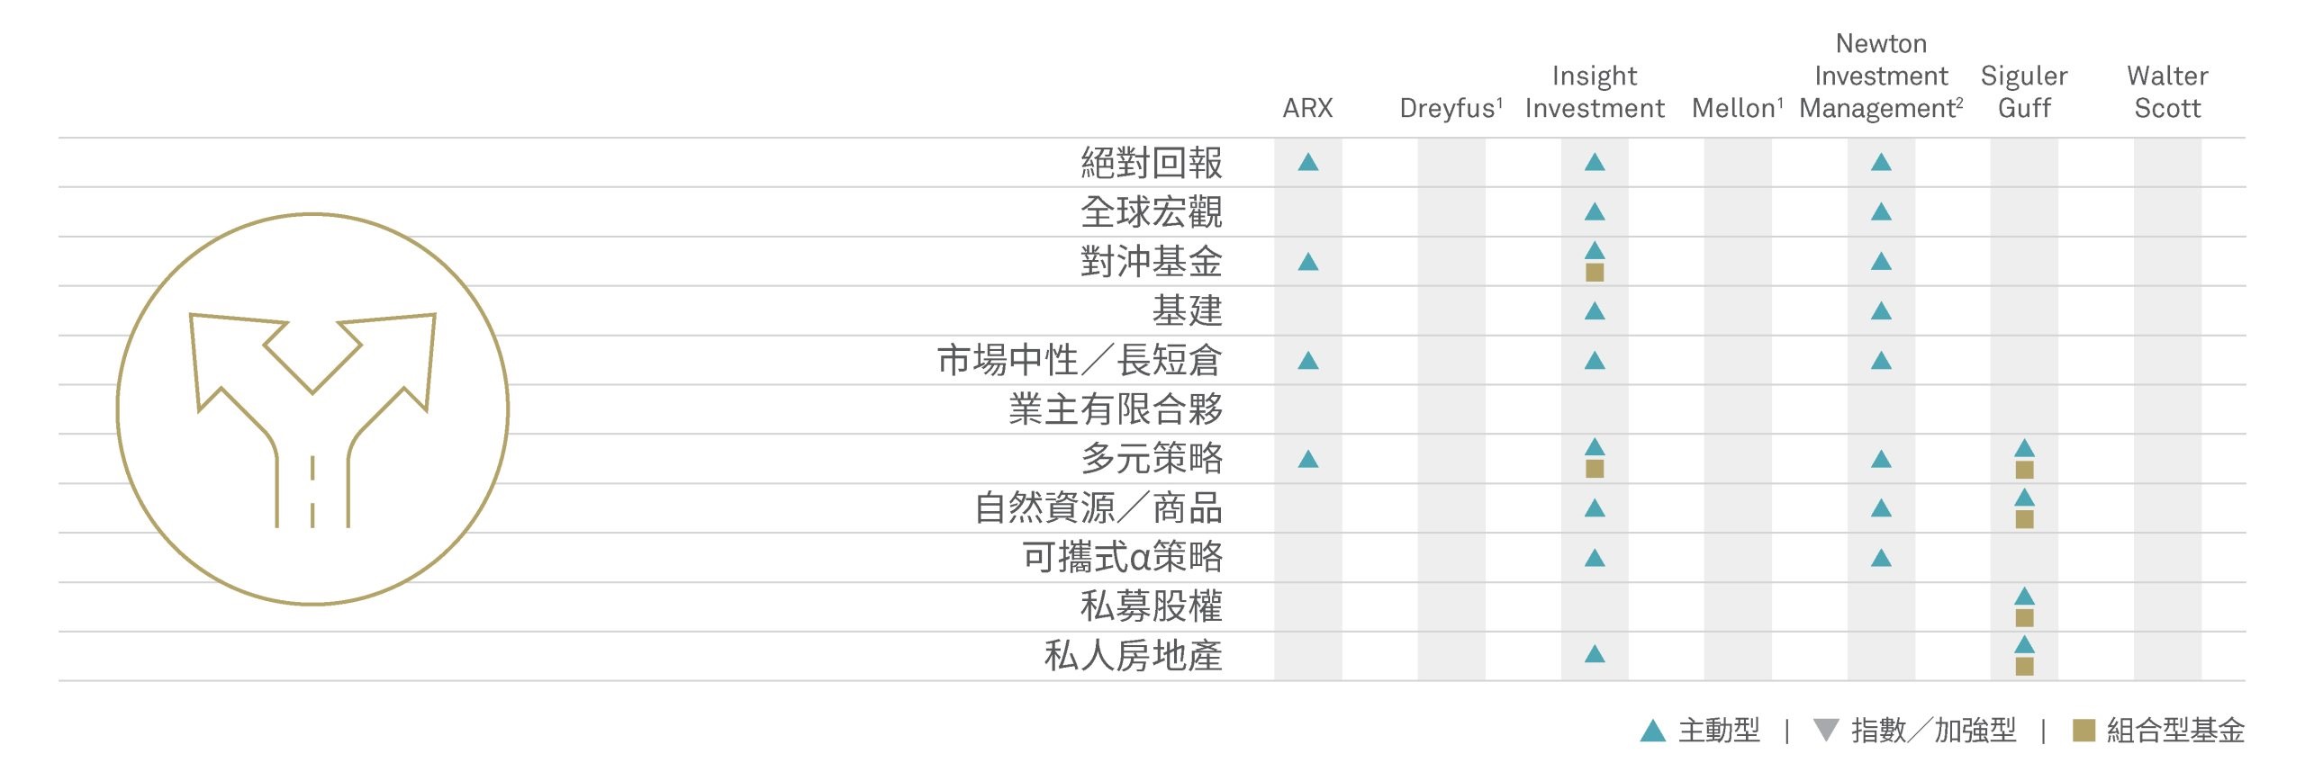This screenshot has height=781, width=2305.
Task: Click Newton triangle in 可攜式α策略 row
Action: tap(1881, 558)
